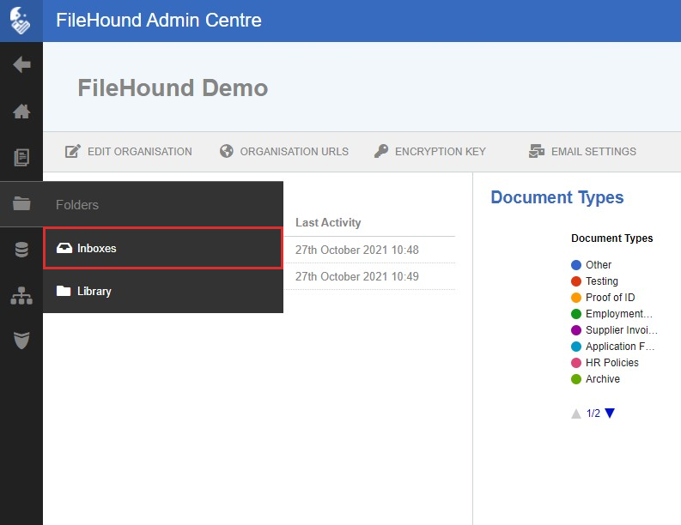
Task: Click the Folders flyout header
Action: [163, 204]
